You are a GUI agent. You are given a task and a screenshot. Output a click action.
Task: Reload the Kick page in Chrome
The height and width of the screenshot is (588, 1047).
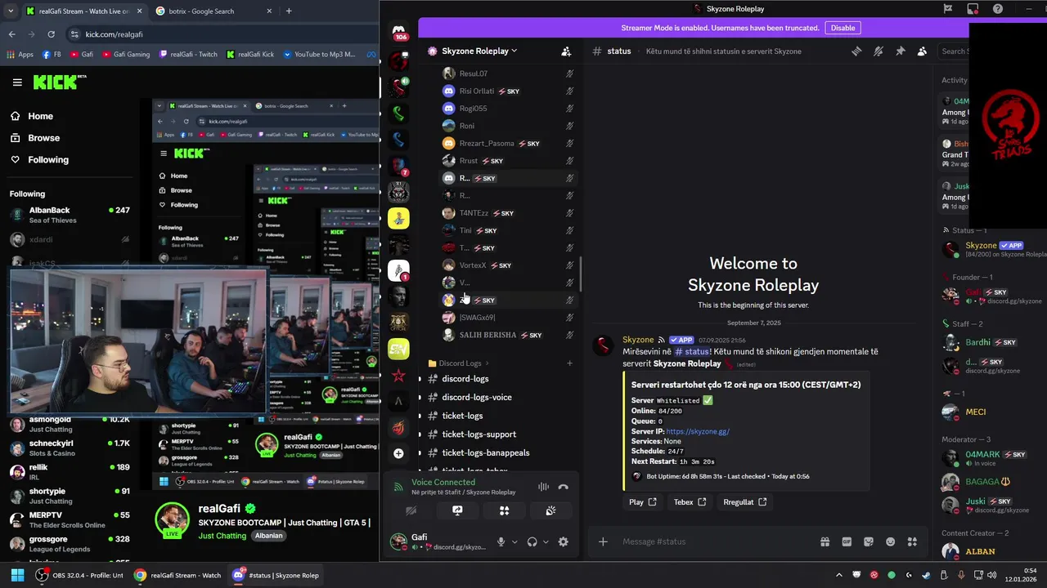pyautogui.click(x=51, y=34)
